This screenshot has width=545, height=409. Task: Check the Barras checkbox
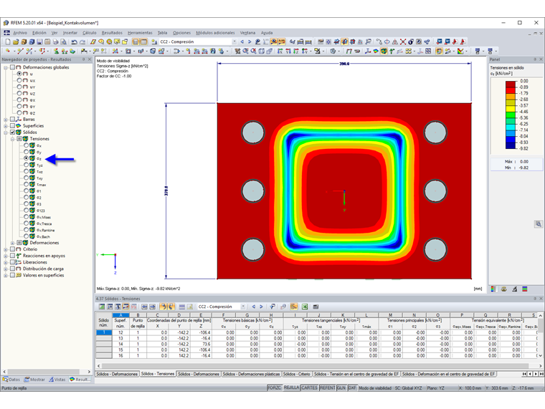point(12,119)
